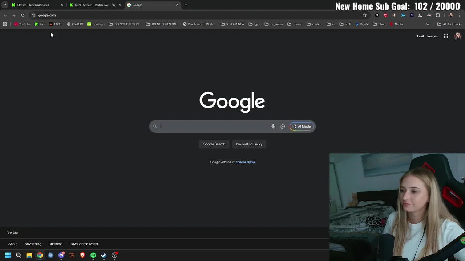Click the Google Search button

point(214,144)
